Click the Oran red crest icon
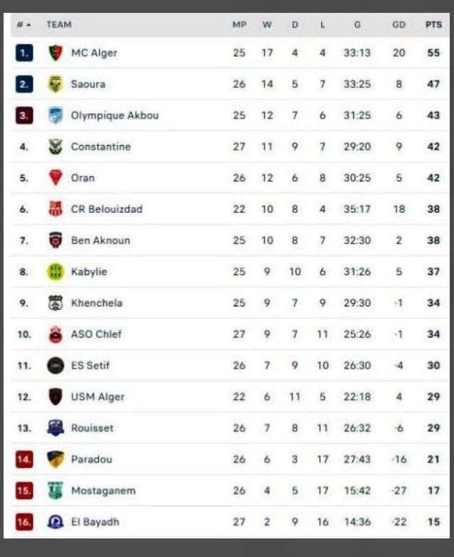Image resolution: width=454 pixels, height=557 pixels. tap(55, 178)
